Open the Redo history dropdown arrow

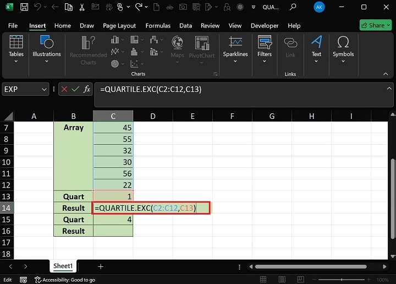click(x=146, y=7)
